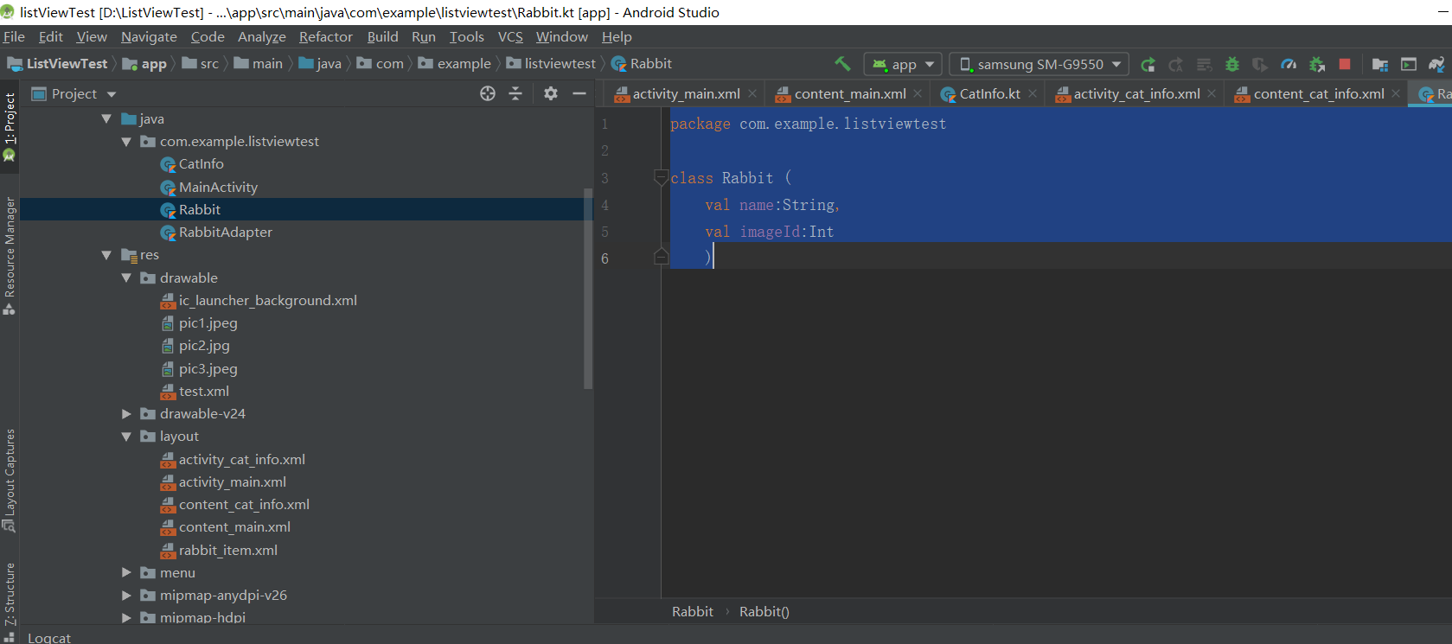Viewport: 1452px width, 644px height.
Task: Close the activity_main.xml tab
Action: (x=752, y=93)
